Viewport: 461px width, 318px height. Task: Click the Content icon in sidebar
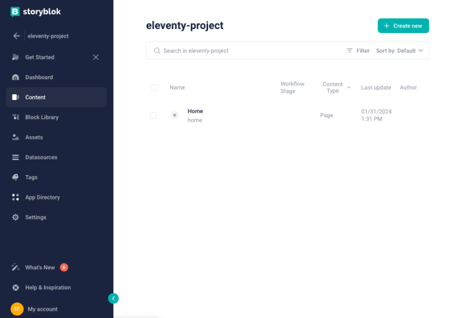coord(15,97)
